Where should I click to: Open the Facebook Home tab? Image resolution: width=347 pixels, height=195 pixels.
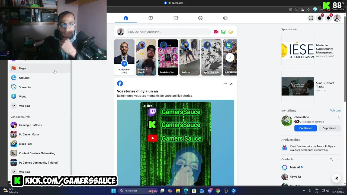[126, 18]
